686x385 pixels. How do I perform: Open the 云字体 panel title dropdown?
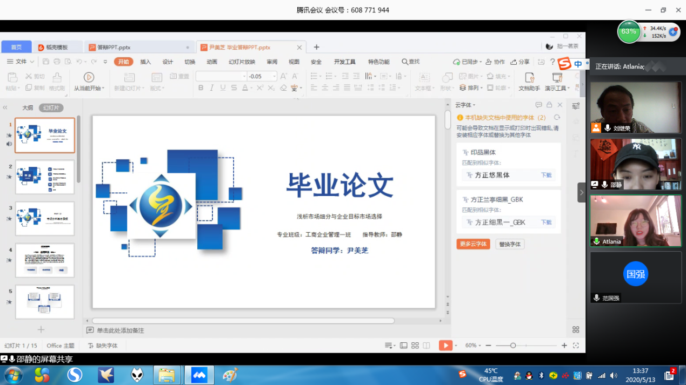pyautogui.click(x=465, y=105)
